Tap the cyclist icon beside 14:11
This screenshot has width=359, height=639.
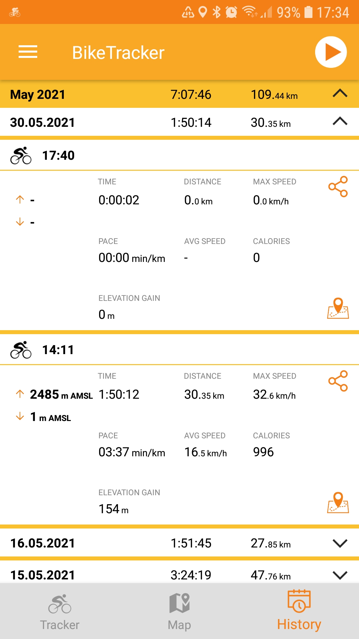(21, 350)
